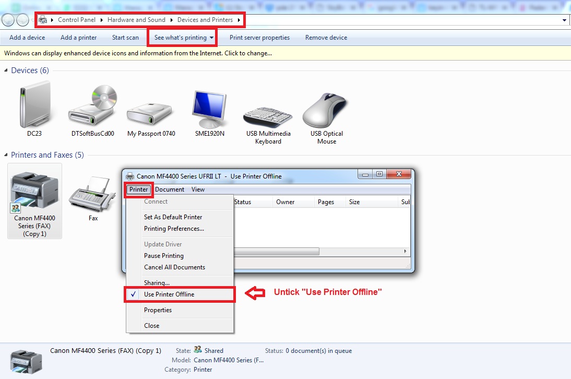Open the address bar history dropdown arrow
Screen dimensions: 571x379
(564, 20)
